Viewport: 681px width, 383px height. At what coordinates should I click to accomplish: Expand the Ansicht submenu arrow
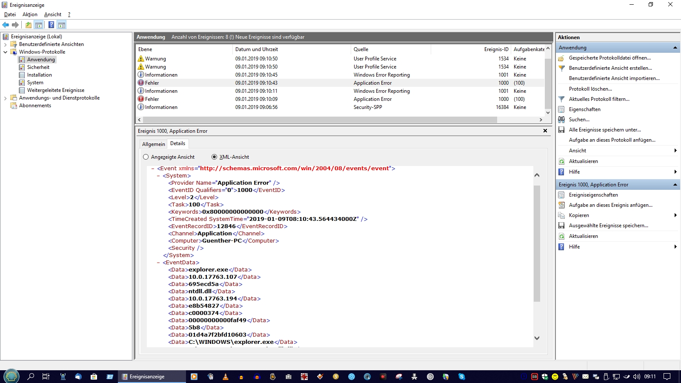click(x=675, y=151)
